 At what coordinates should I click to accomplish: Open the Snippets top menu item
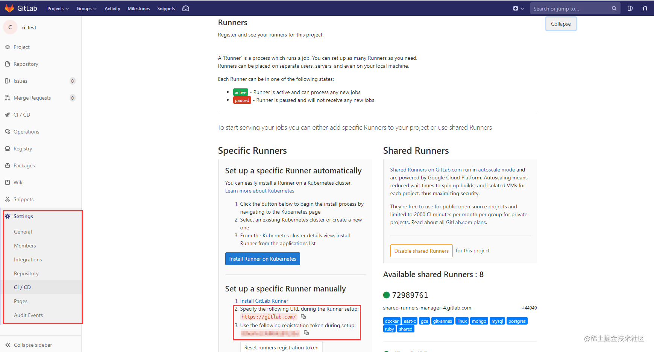(x=166, y=8)
